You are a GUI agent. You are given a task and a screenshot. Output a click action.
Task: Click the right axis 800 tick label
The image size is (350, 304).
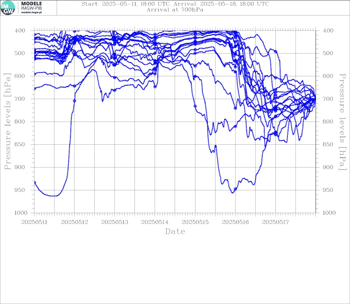click(x=328, y=122)
